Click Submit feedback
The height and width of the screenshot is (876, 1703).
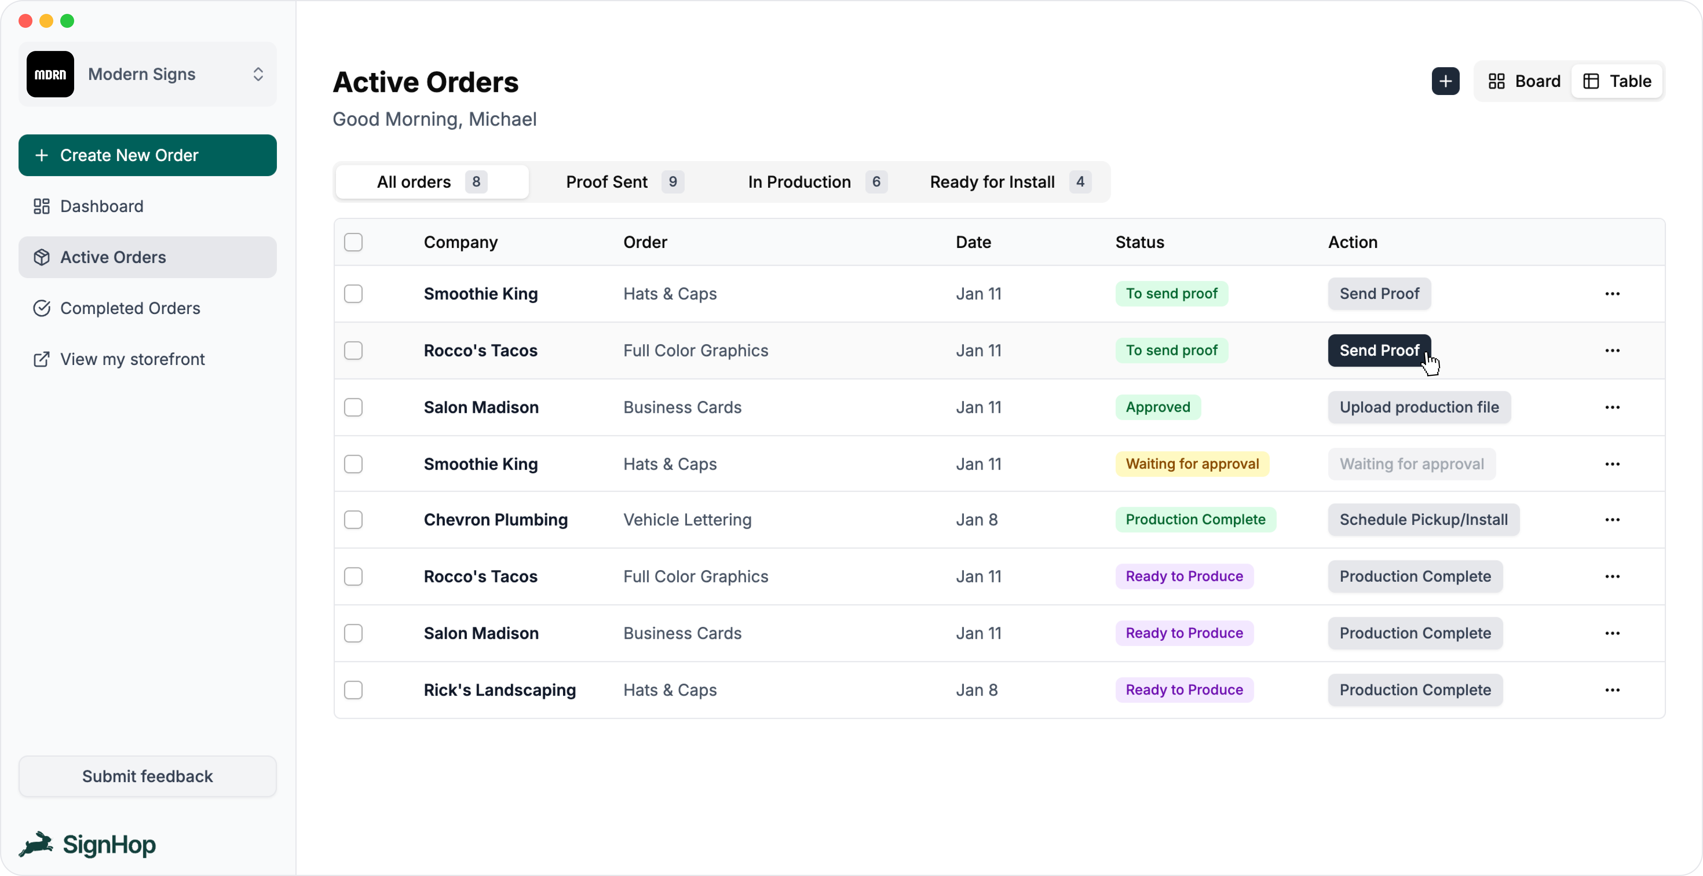(148, 776)
